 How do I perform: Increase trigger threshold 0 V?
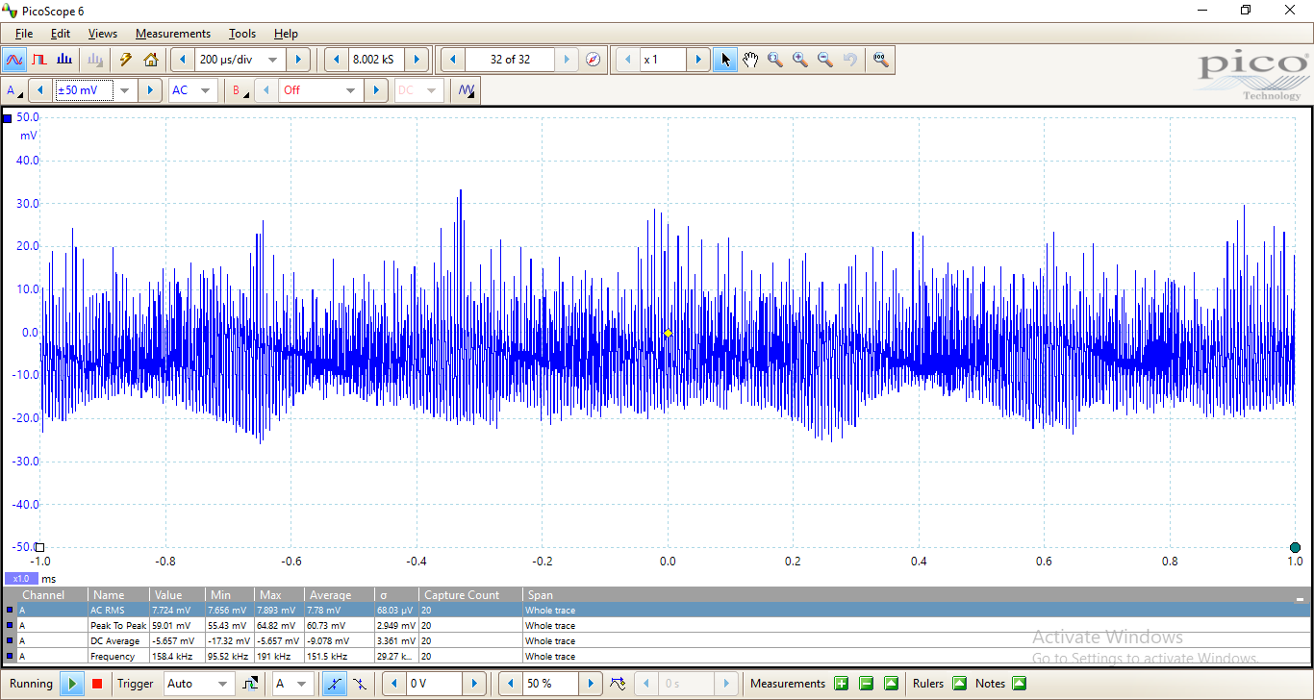point(474,684)
